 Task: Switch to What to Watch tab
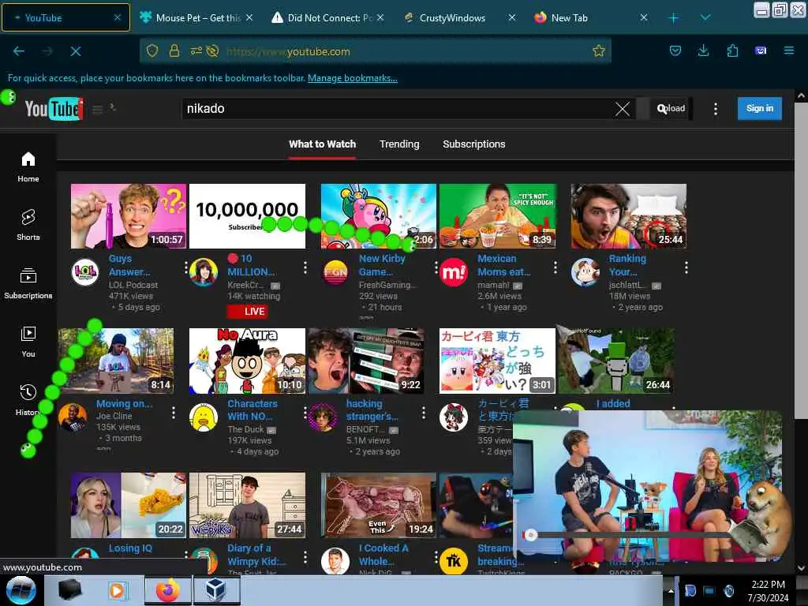point(322,144)
